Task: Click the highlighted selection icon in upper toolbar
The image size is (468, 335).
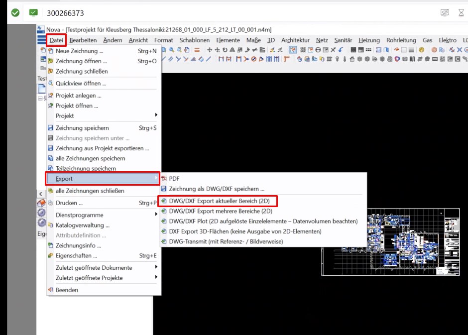Action: [293, 50]
